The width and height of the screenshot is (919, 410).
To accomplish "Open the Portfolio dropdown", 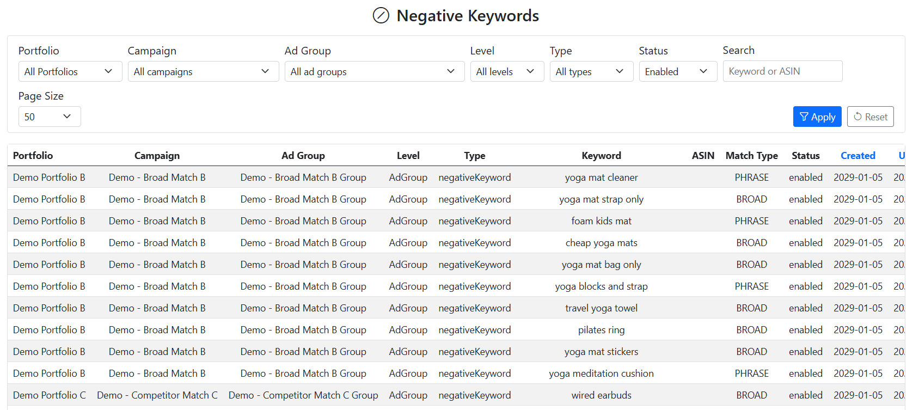I will [x=70, y=71].
